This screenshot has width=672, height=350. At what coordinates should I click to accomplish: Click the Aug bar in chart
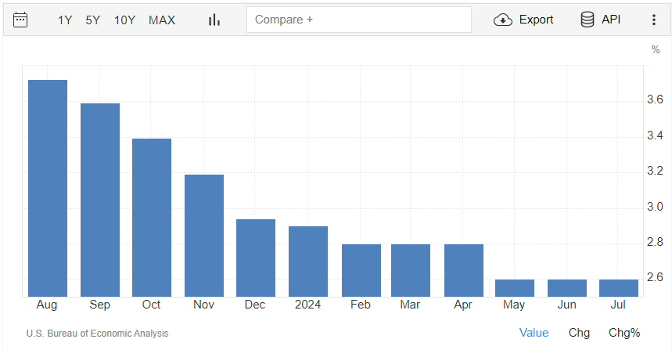click(x=48, y=188)
